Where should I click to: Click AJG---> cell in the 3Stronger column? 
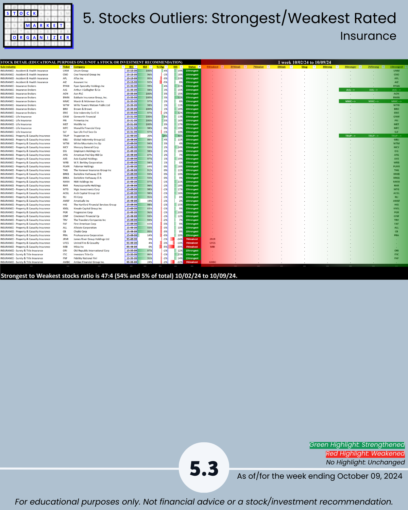tap(351, 90)
